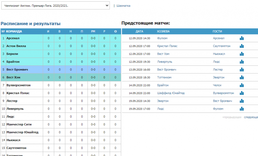Viewport: 258px width, 156px height.
Task: Open home team Тоттенхэм in upcoming matches
Action: tap(164, 77)
